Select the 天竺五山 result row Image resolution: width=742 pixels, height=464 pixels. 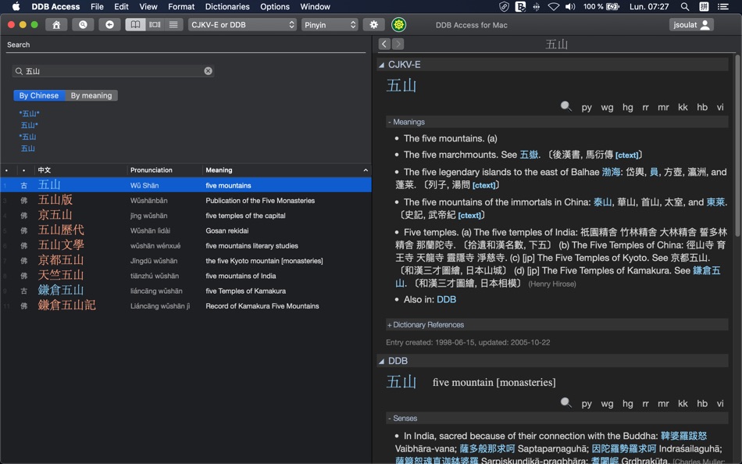pos(186,276)
